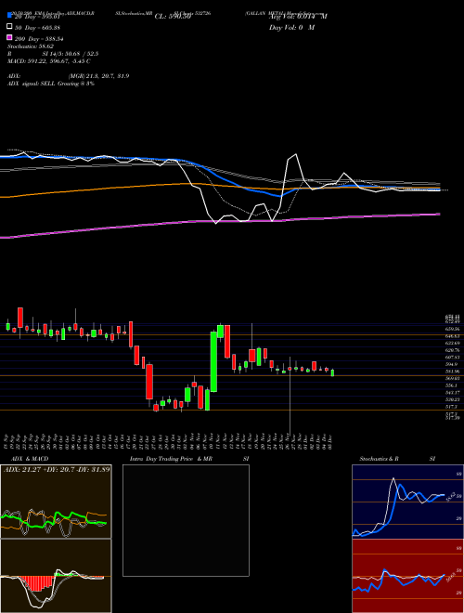Open the red RSI chart panel

coord(407,576)
